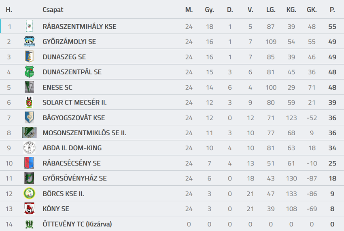
Task: Open the Győrsövényház SE team name link
Action: (74, 178)
